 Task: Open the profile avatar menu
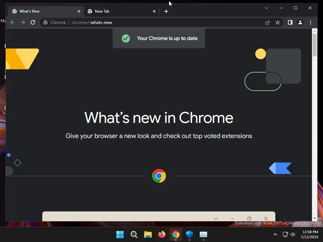click(300, 22)
